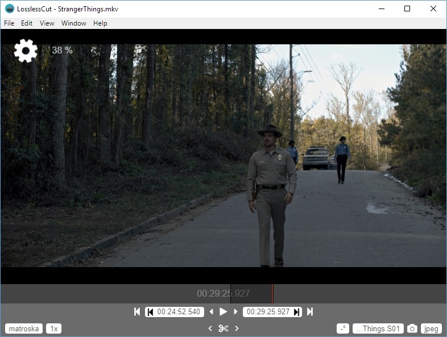The width and height of the screenshot is (447, 337).
Task: Select next segment with right chevron
Action: point(237,328)
